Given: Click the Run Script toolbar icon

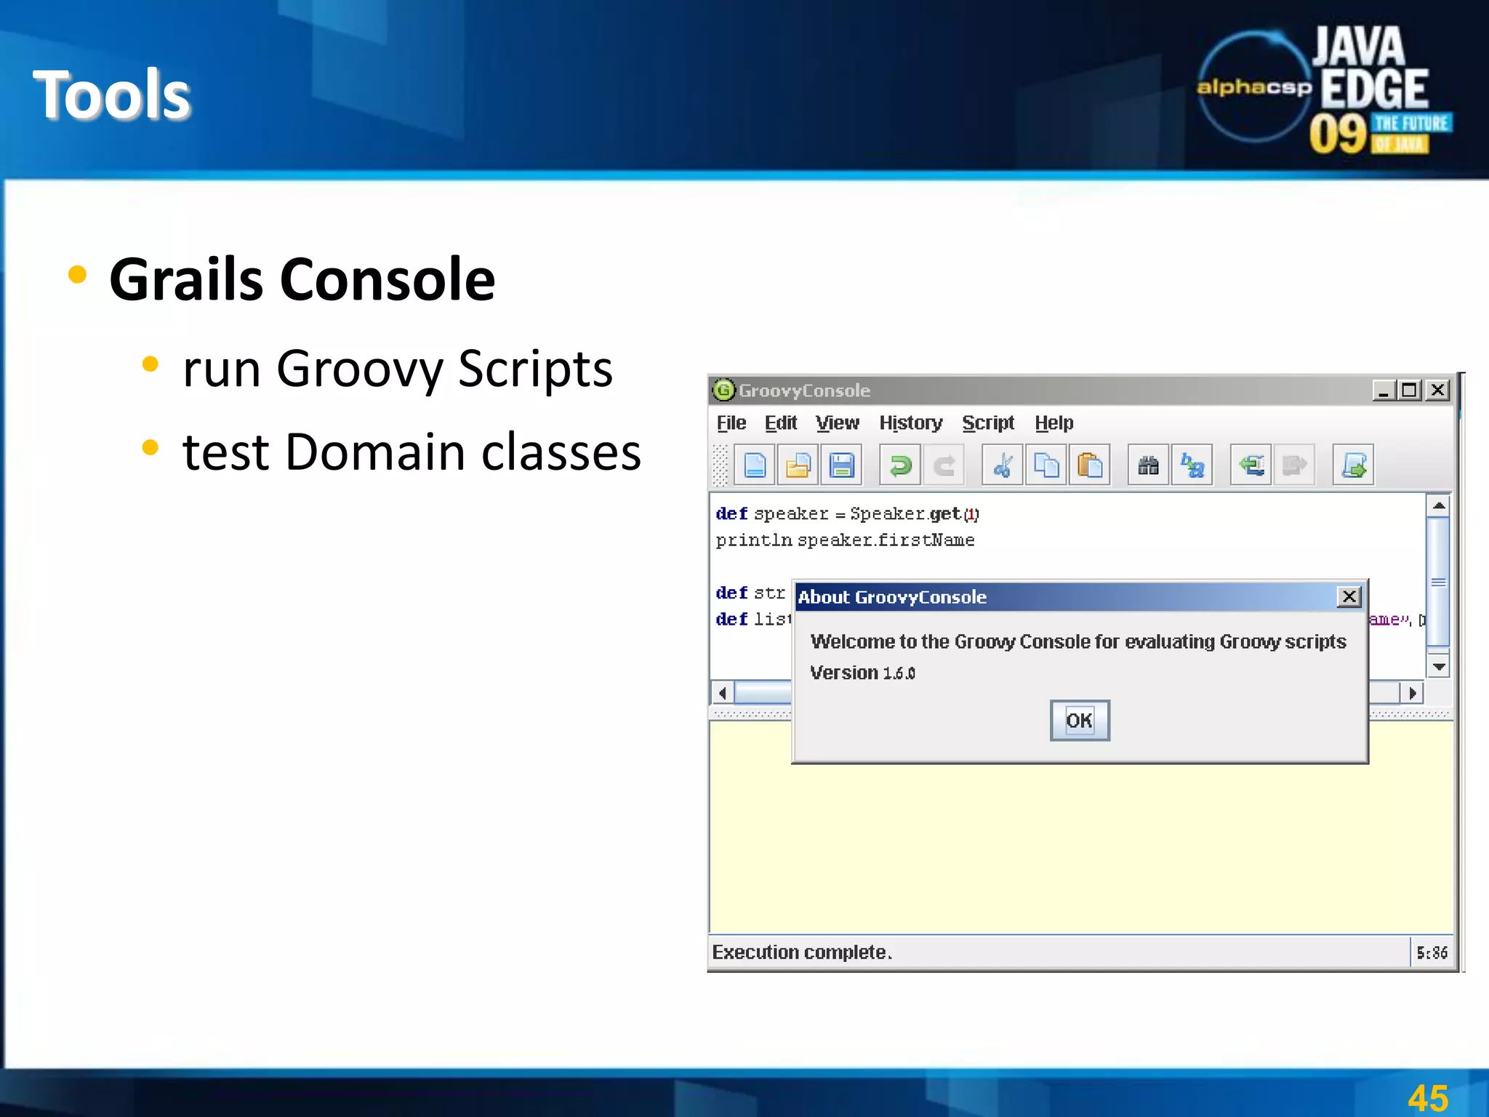Looking at the screenshot, I should (x=1354, y=465).
